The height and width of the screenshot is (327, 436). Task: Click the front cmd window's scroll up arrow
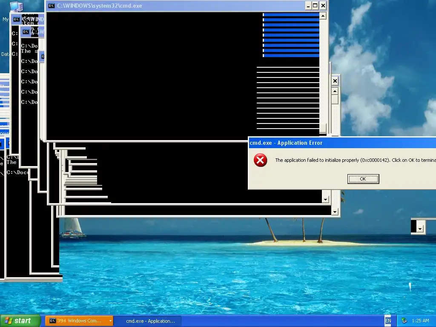tap(323, 16)
